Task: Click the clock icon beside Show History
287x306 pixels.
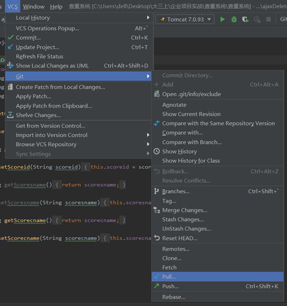Action: point(156,151)
